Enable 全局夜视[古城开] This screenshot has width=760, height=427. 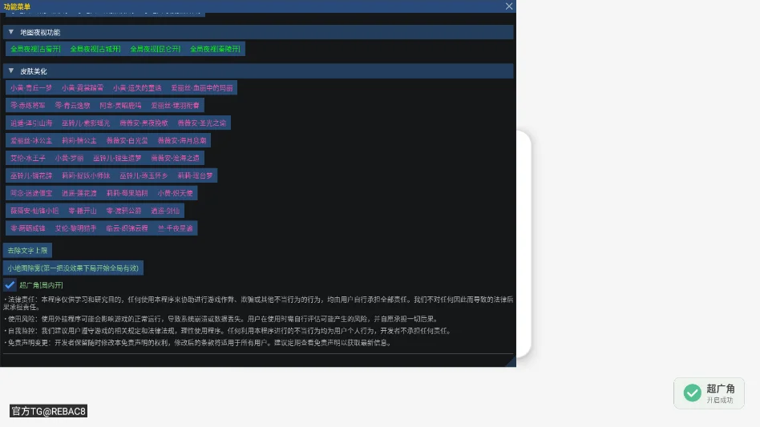click(95, 49)
